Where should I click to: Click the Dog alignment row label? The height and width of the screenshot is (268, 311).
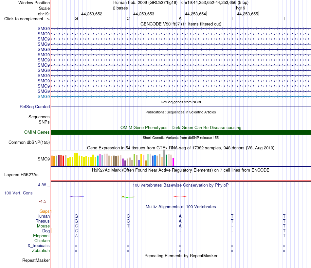click(46, 231)
